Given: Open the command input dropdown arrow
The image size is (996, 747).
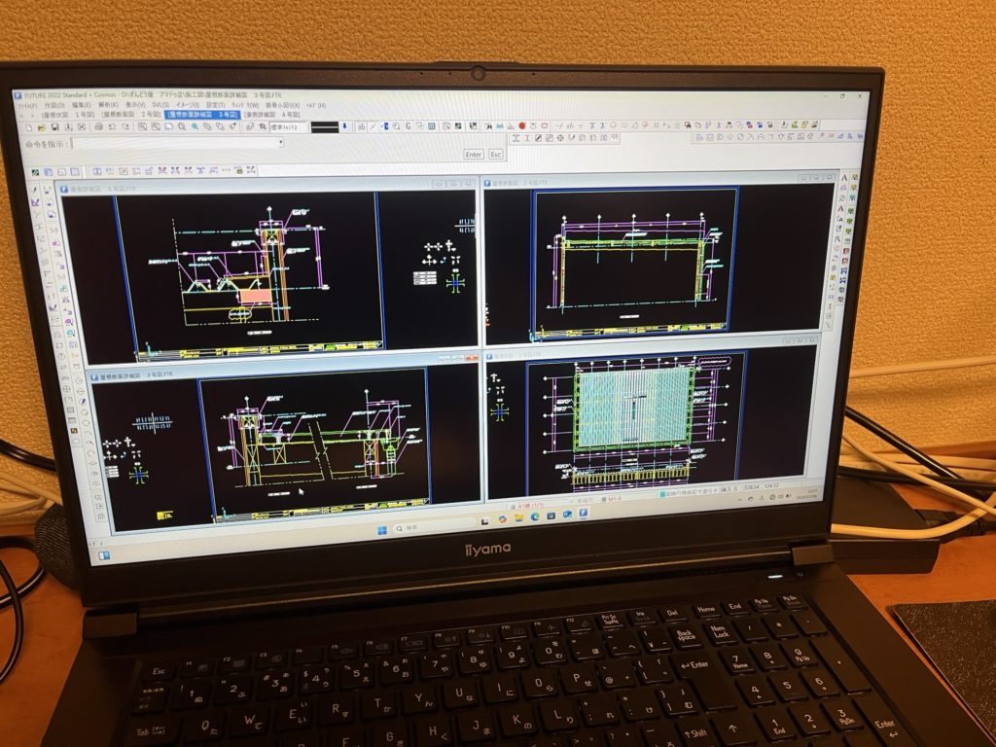Looking at the screenshot, I should tap(282, 142).
